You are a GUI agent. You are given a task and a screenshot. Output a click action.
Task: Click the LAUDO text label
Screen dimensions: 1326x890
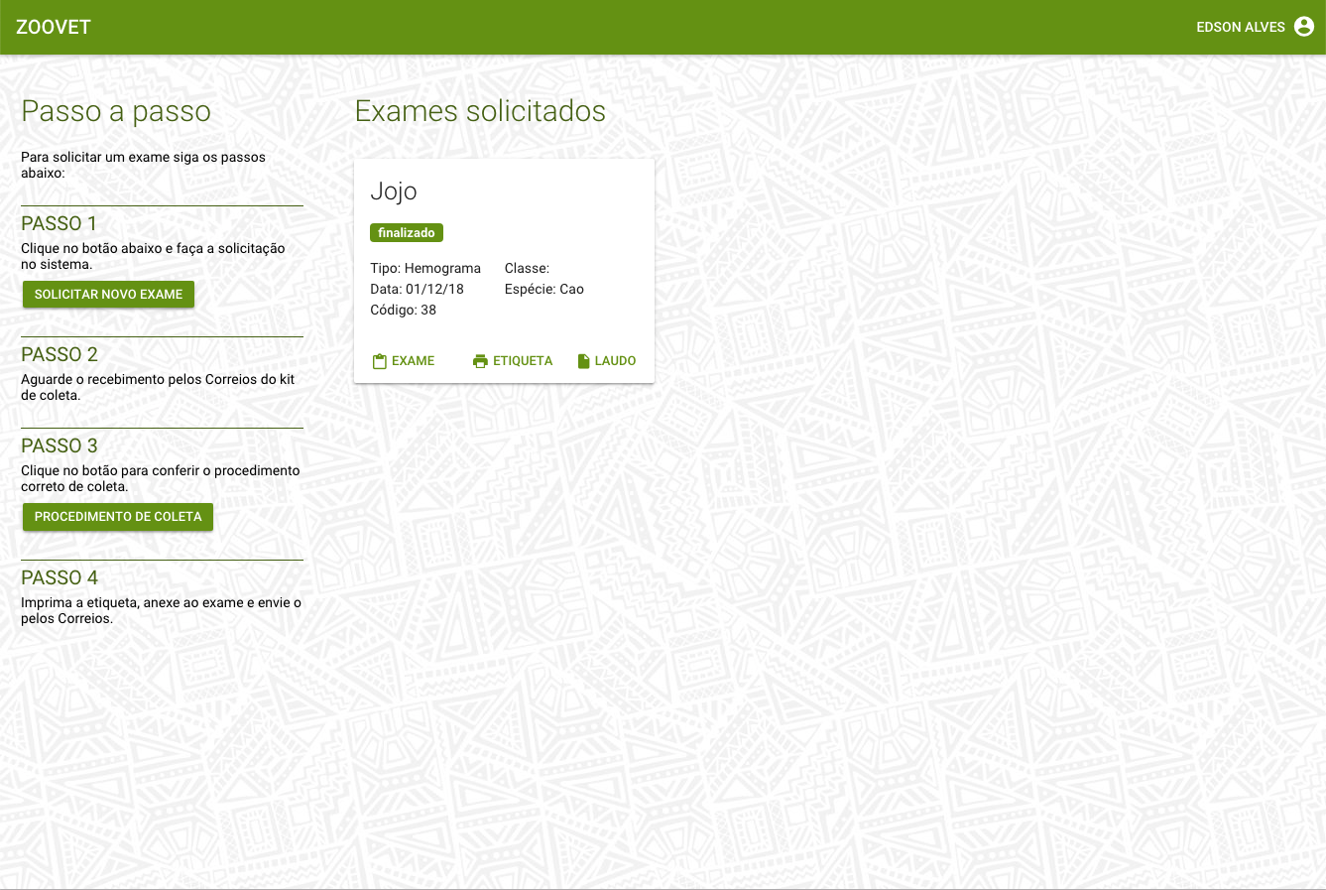click(x=615, y=361)
